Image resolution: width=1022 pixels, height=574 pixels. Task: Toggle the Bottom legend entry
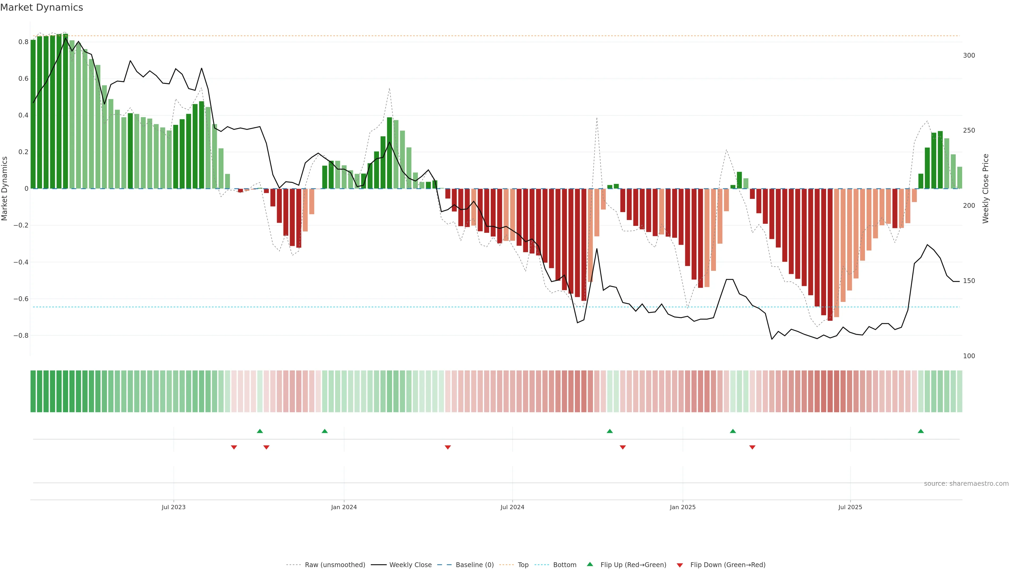coord(564,565)
